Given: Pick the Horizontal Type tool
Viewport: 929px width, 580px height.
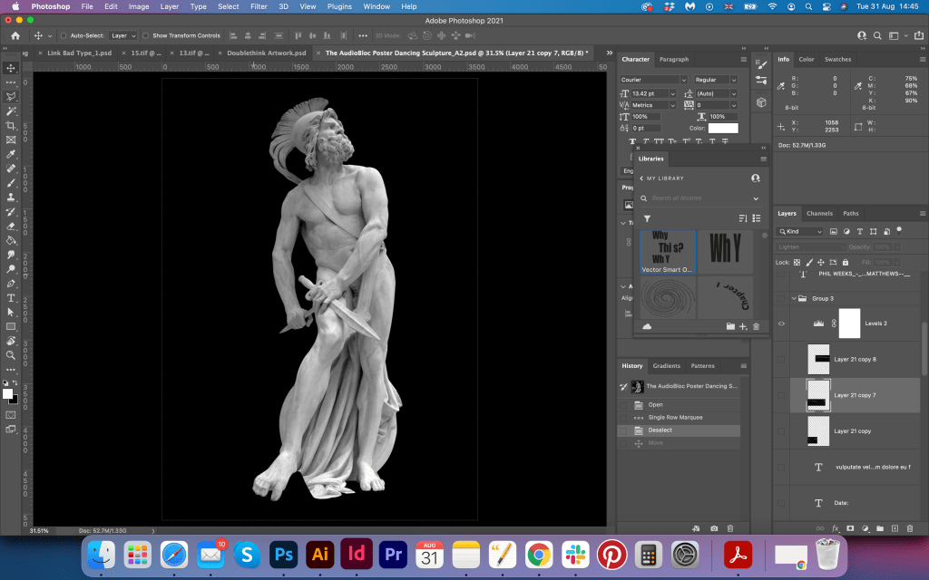Looking at the screenshot, I should (11, 297).
